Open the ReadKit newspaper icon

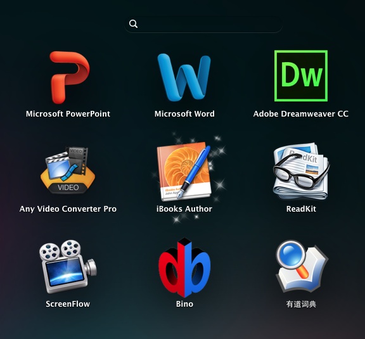pos(301,171)
